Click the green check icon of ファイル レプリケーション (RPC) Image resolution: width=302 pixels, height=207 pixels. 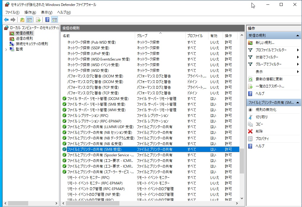point(64,115)
